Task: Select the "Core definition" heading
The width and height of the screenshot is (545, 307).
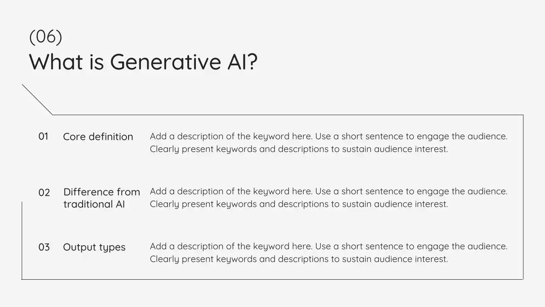Action: pos(98,137)
